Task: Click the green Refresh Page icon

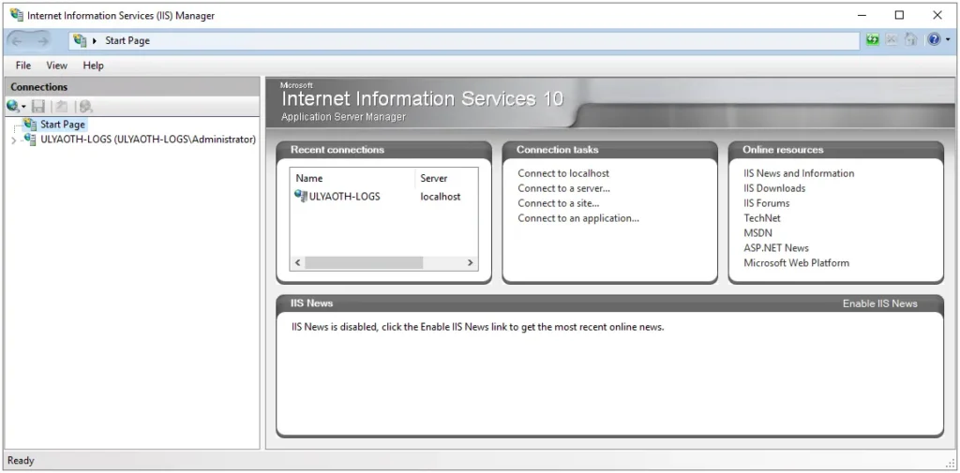Action: pyautogui.click(x=874, y=40)
